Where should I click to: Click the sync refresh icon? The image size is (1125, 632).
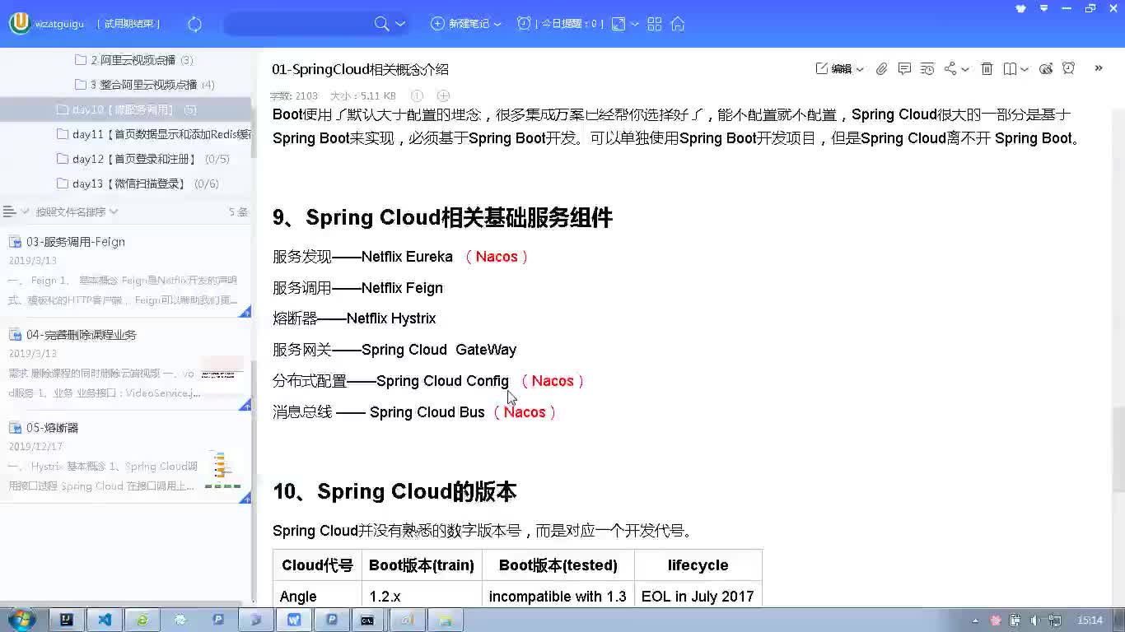coord(195,24)
